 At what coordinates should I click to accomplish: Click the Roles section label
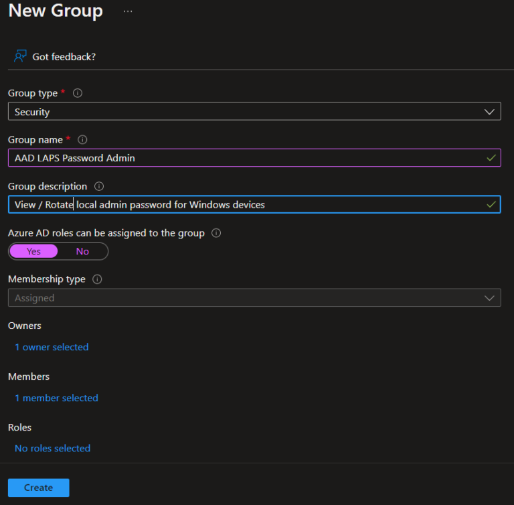(19, 427)
